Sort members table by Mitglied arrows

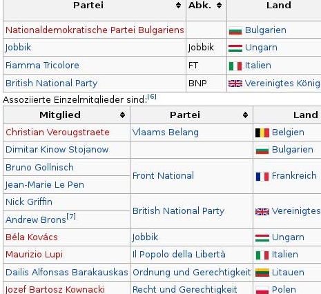(122, 115)
